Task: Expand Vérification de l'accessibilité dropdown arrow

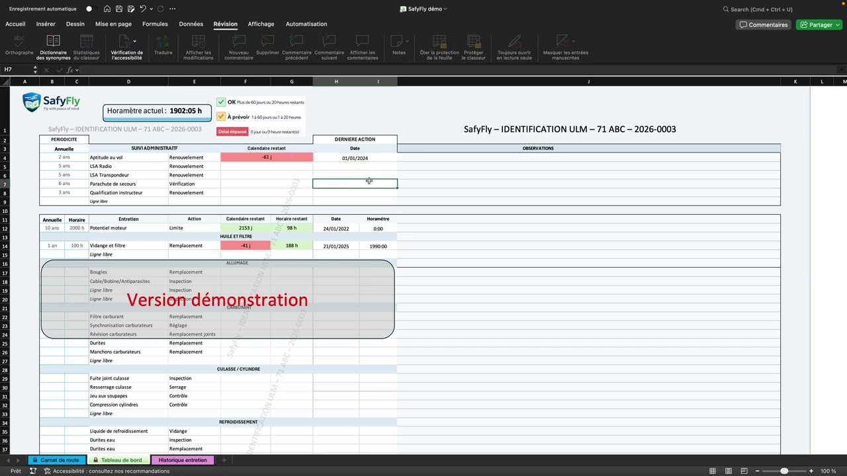Action: (x=135, y=41)
